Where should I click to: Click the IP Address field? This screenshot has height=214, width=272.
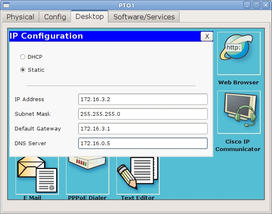pyautogui.click(x=143, y=99)
